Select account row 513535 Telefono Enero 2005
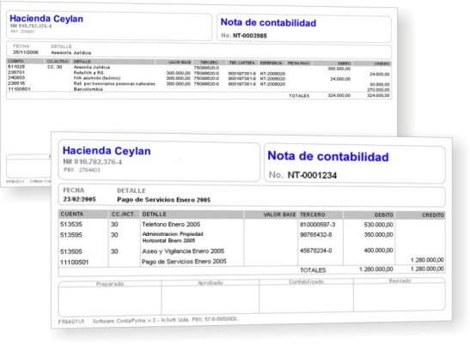Screen dimensions: 470x344 coord(252,224)
